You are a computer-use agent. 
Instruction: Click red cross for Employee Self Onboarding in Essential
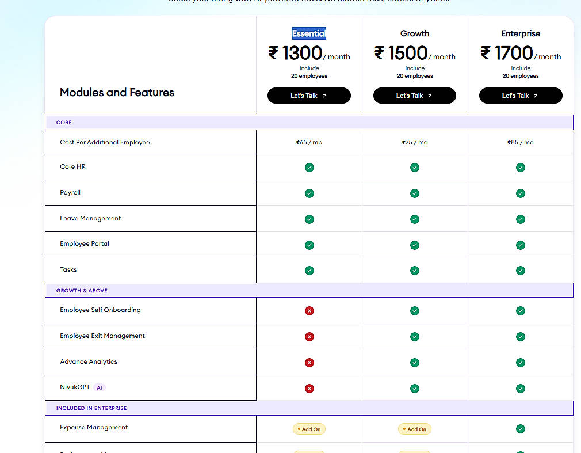tap(309, 311)
